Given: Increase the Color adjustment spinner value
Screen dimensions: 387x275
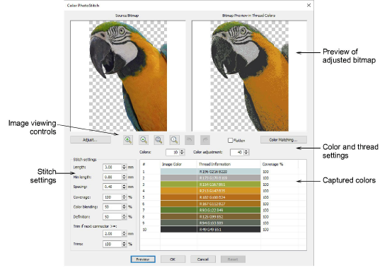Looking at the screenshot, I should point(246,151).
